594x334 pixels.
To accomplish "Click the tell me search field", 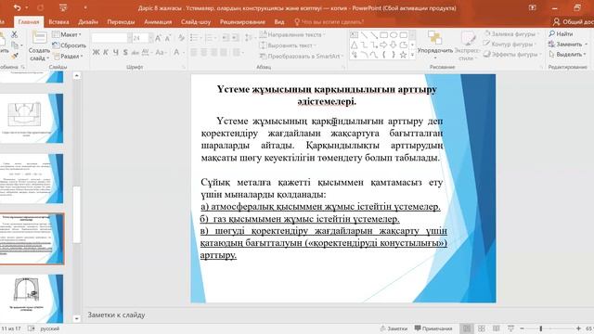I will click(x=329, y=22).
